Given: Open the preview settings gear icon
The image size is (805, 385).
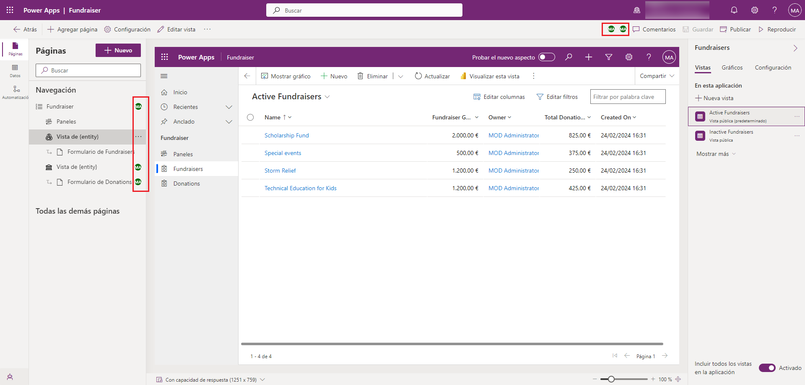Looking at the screenshot, I should click(629, 57).
